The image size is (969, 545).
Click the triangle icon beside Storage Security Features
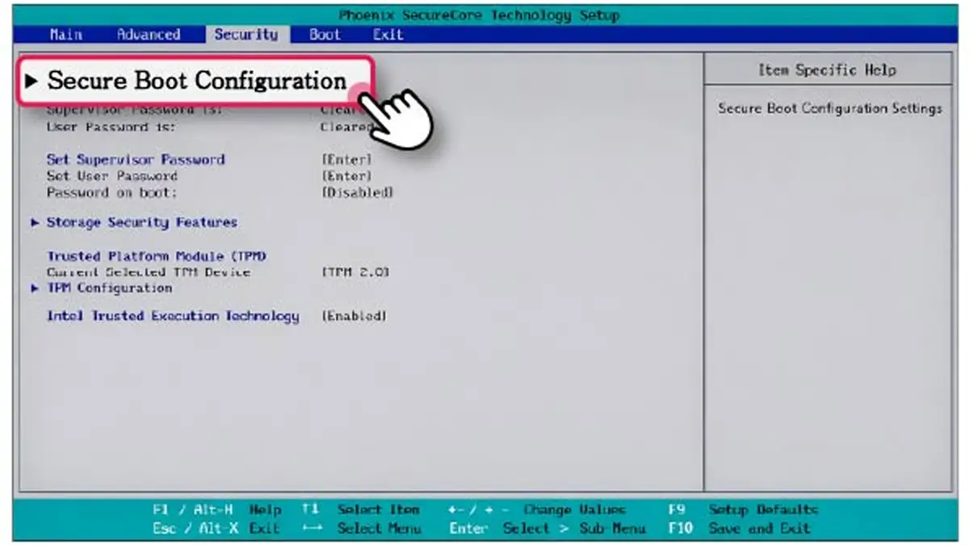36,222
